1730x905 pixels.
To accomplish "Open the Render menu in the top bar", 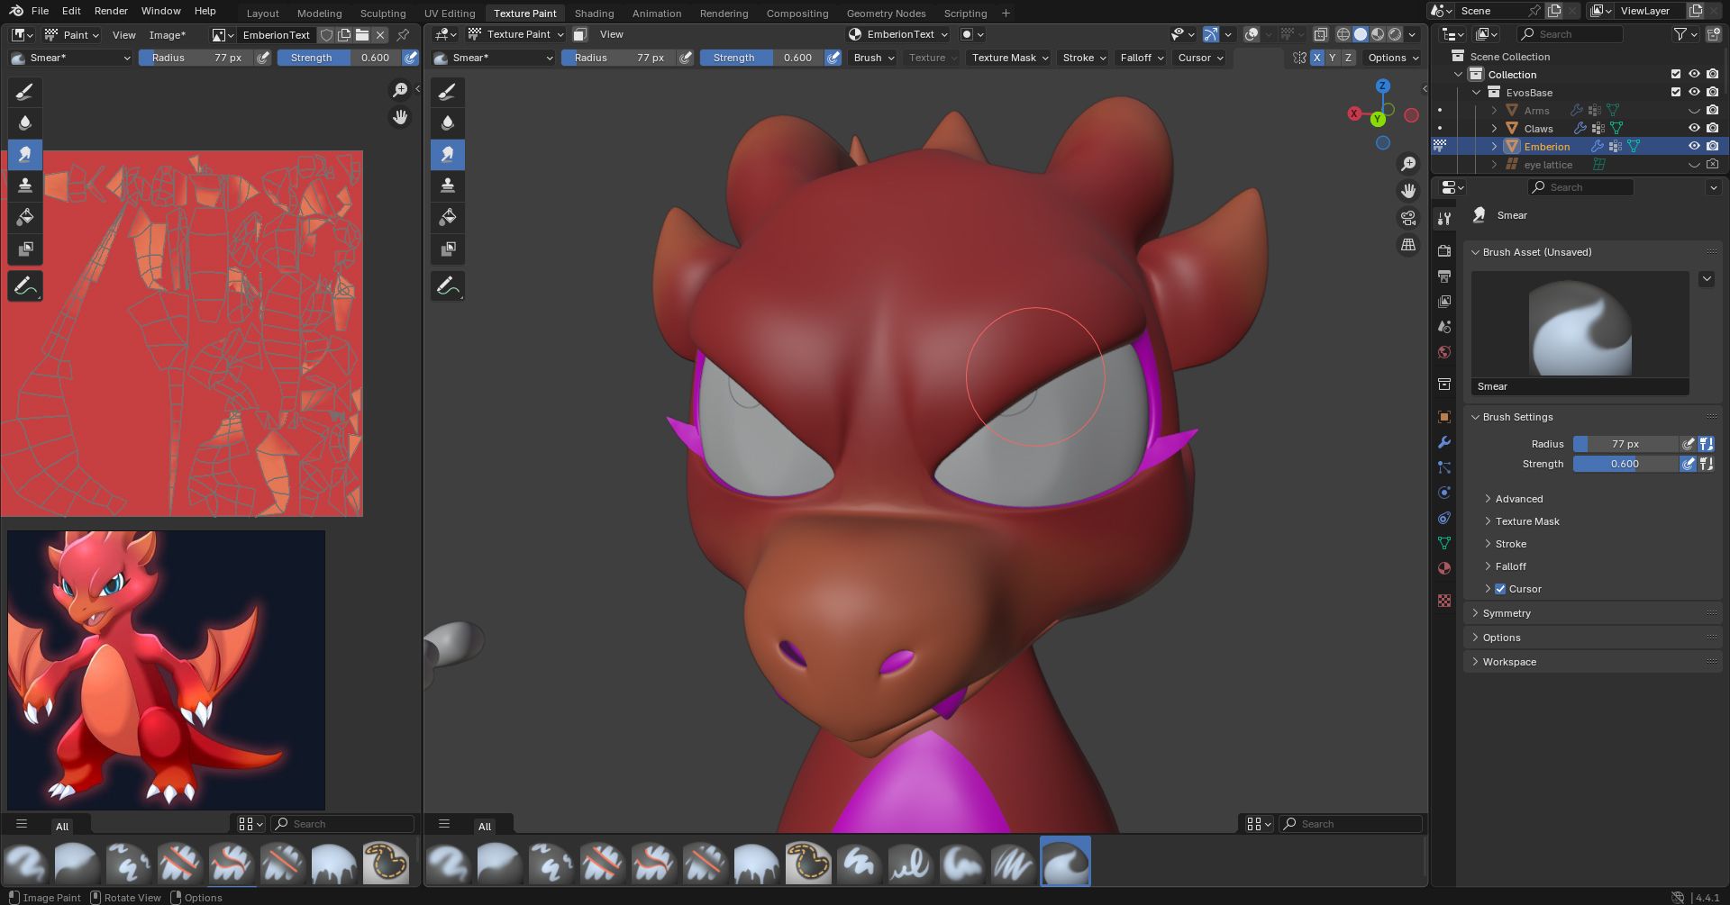I will tap(111, 11).
